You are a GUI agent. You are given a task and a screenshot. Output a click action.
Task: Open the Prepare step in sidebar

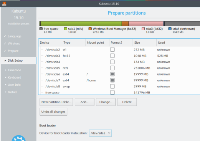tap(13, 51)
